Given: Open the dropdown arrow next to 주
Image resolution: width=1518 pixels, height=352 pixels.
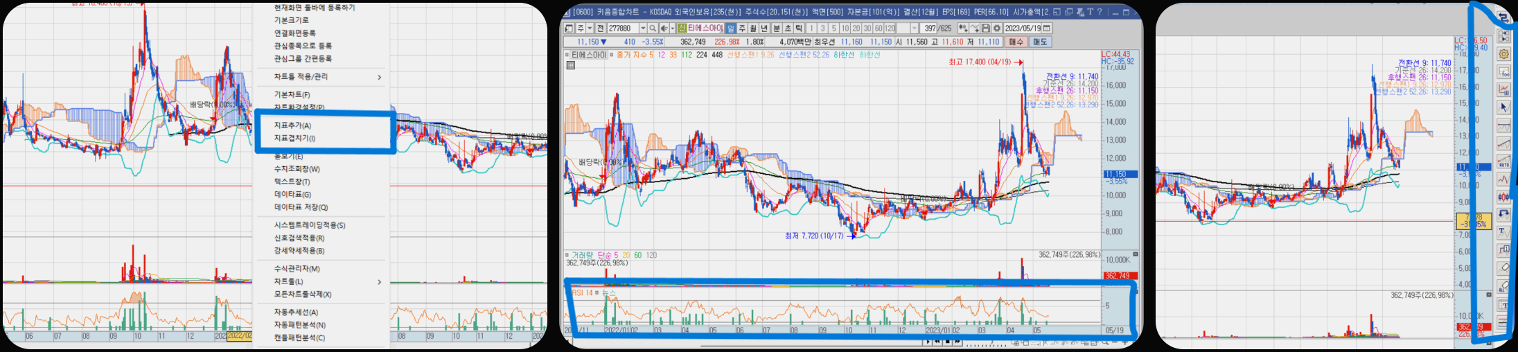Looking at the screenshot, I should pyautogui.click(x=590, y=28).
